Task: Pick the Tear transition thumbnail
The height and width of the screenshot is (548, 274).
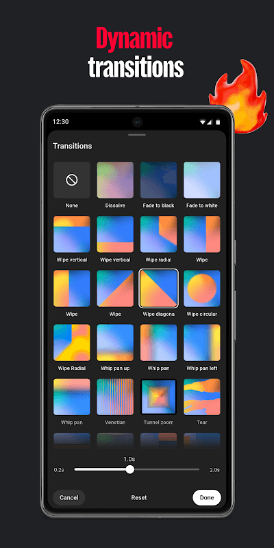Action: [201, 397]
